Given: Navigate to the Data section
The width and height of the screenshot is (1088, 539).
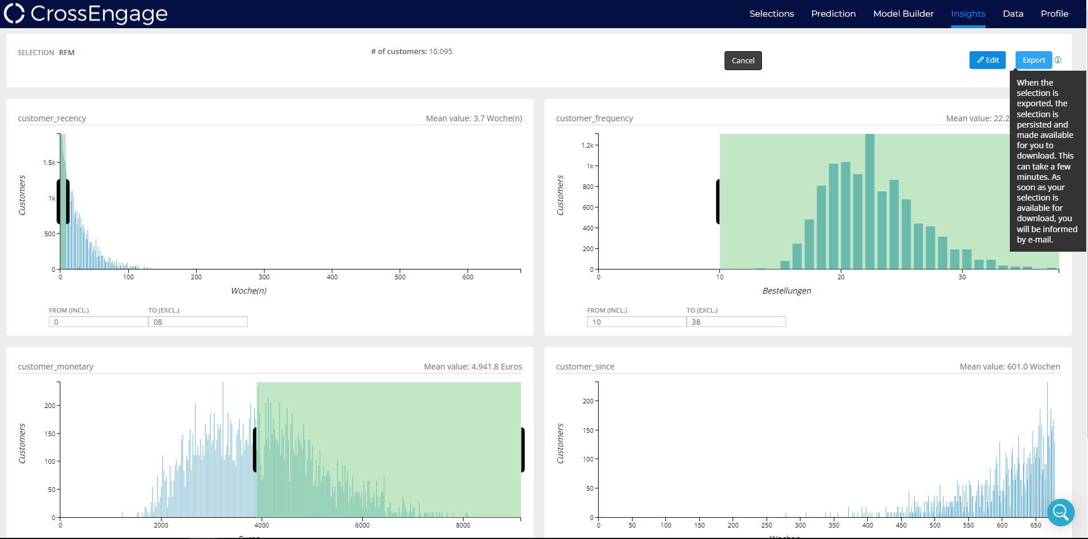Looking at the screenshot, I should click(1013, 14).
